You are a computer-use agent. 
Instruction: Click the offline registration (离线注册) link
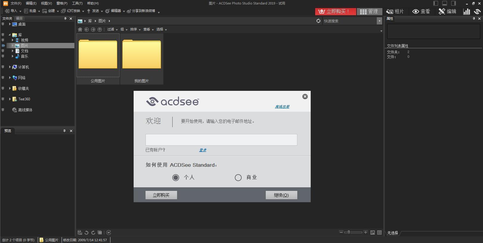coord(282,107)
